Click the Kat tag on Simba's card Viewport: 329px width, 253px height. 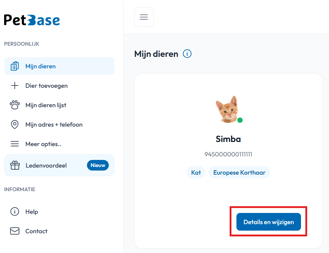pos(196,173)
